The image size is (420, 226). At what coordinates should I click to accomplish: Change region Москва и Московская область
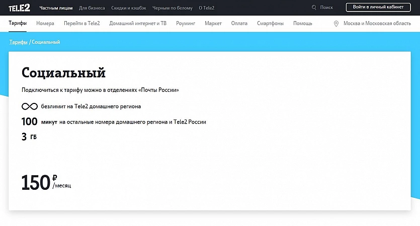[377, 24]
